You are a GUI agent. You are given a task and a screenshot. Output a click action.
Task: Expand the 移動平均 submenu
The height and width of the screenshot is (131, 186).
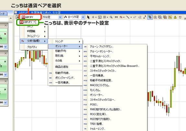pos(65,51)
